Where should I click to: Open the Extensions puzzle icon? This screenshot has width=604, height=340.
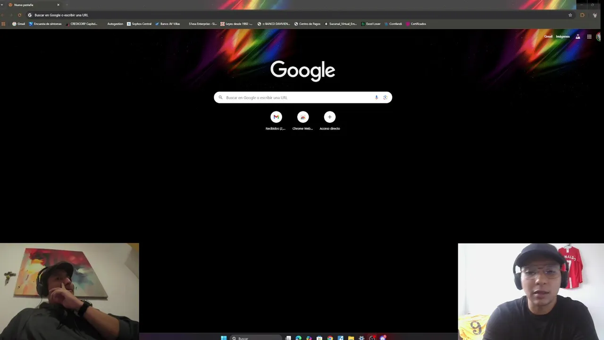point(582,15)
